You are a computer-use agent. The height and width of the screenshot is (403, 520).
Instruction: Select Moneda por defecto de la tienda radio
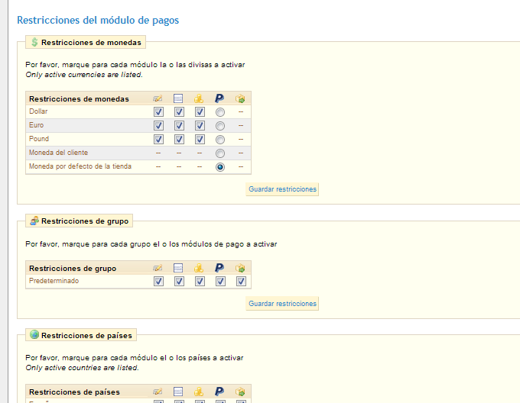point(220,167)
